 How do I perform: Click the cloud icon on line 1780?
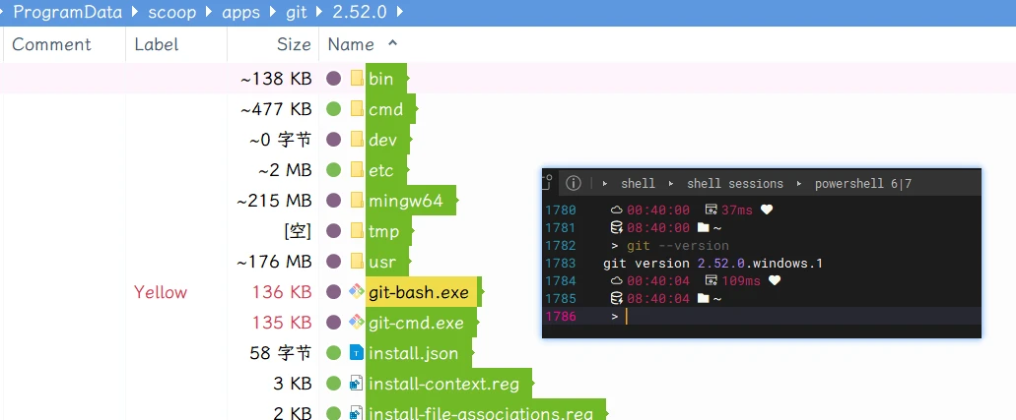[617, 210]
